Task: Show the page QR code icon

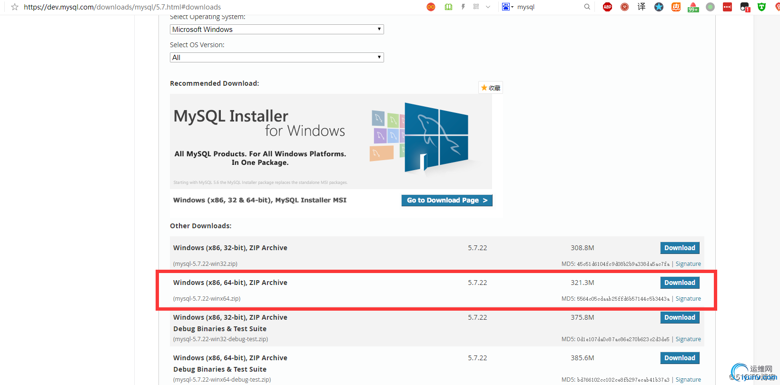Action: (476, 7)
